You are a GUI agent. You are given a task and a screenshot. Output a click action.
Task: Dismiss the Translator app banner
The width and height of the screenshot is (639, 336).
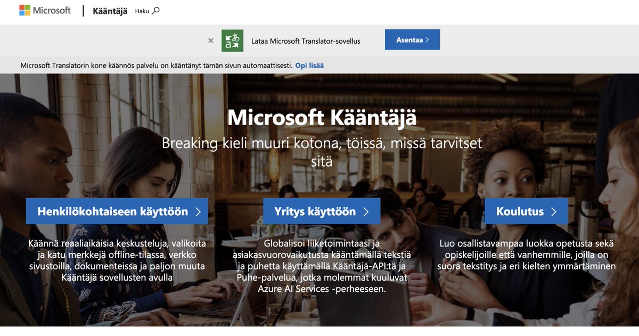pos(211,40)
